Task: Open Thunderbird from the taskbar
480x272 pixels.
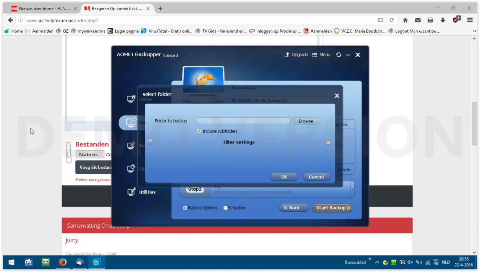Action: tap(79, 262)
